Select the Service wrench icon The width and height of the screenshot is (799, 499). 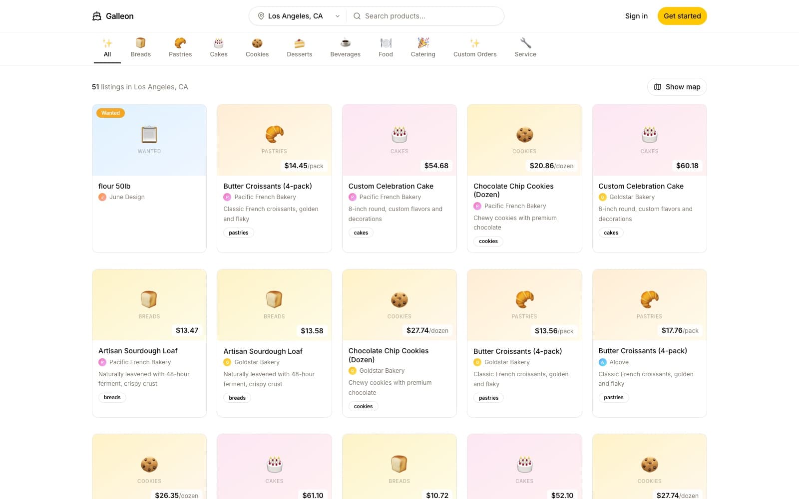click(525, 42)
